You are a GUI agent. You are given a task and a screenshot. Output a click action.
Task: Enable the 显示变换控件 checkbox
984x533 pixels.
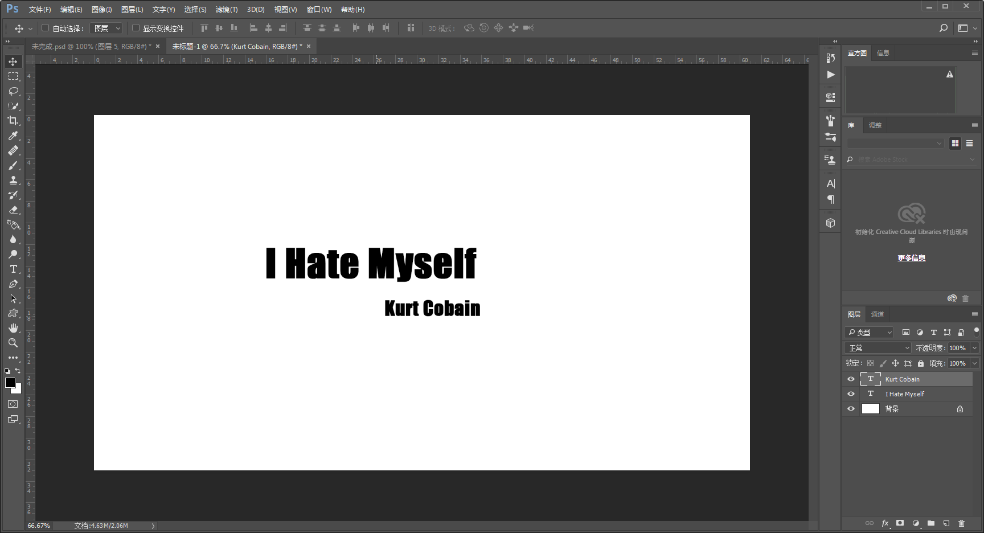tap(136, 28)
